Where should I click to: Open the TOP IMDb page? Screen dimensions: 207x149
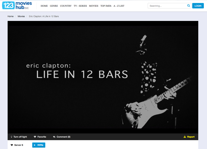pos(106,6)
